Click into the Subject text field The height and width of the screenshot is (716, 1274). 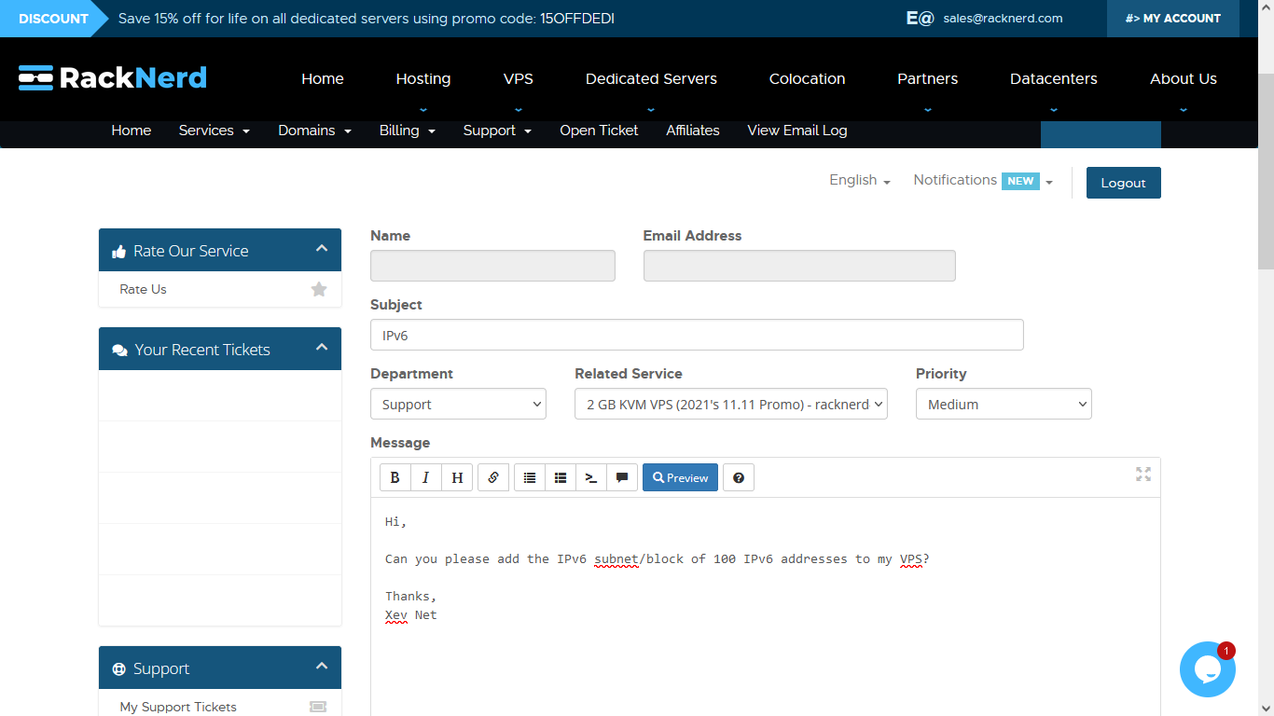697,335
